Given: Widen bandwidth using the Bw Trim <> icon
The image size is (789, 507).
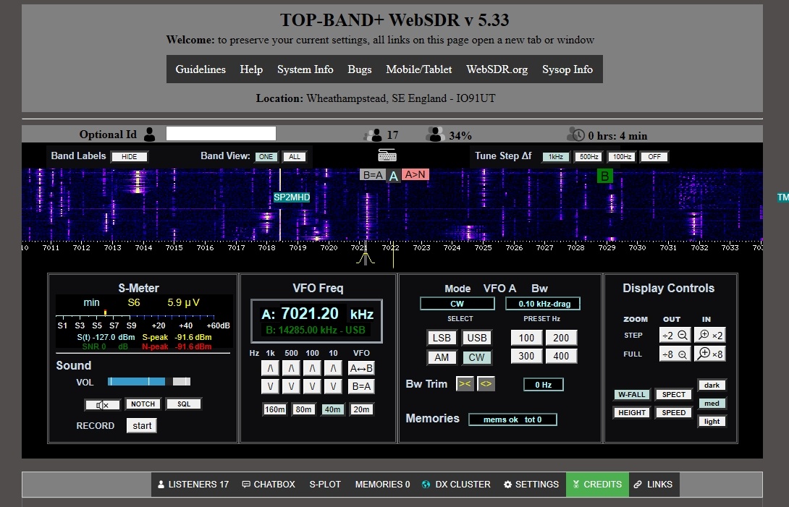Looking at the screenshot, I should point(485,384).
